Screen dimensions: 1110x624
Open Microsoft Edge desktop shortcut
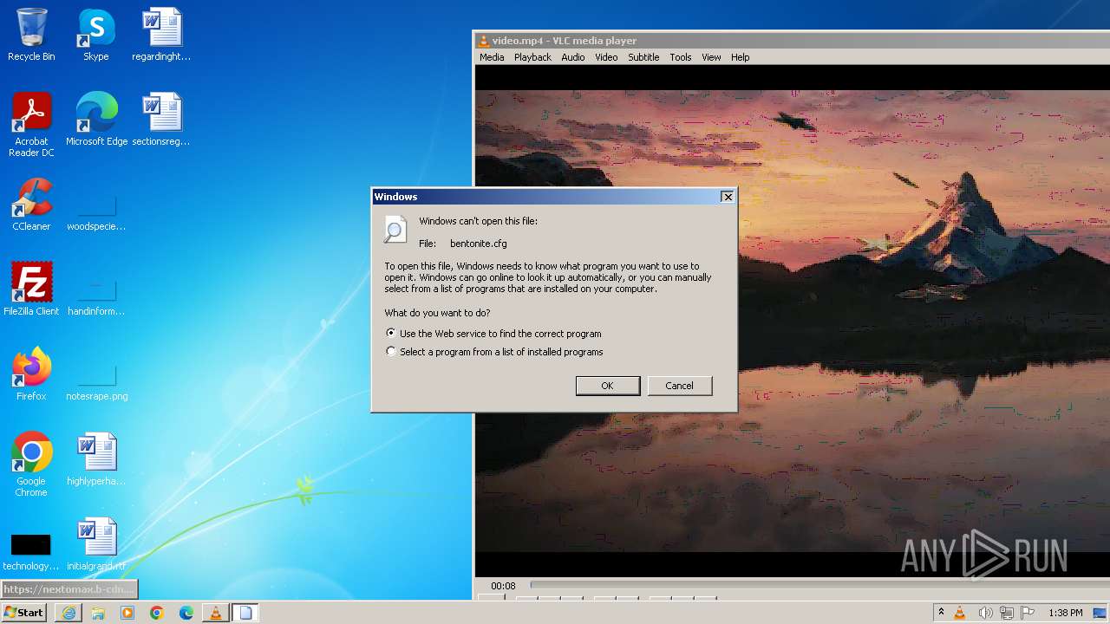pos(96,120)
